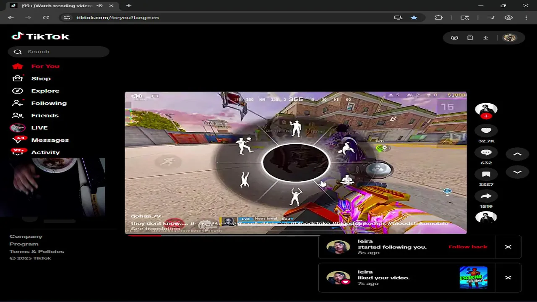The image size is (537, 302).
Task: Follow back leira
Action: (x=468, y=247)
